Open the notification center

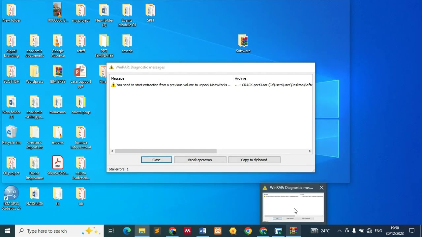[x=412, y=231]
